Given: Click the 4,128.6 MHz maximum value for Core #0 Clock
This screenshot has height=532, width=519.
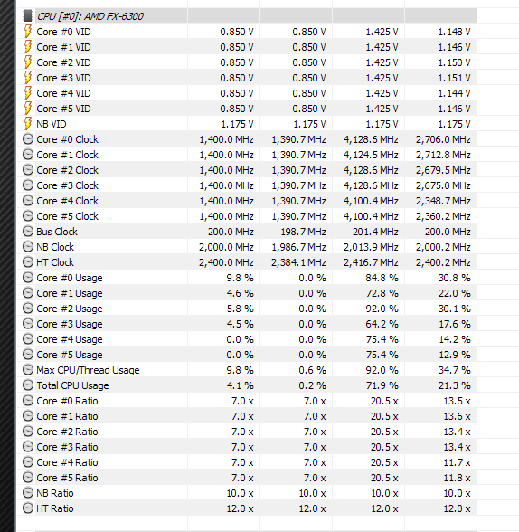Looking at the screenshot, I should click(x=371, y=139).
